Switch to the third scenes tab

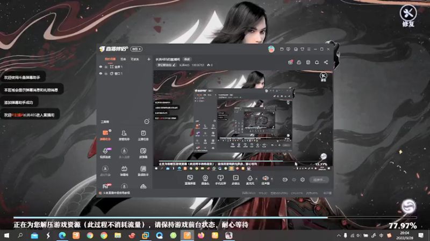(135, 59)
